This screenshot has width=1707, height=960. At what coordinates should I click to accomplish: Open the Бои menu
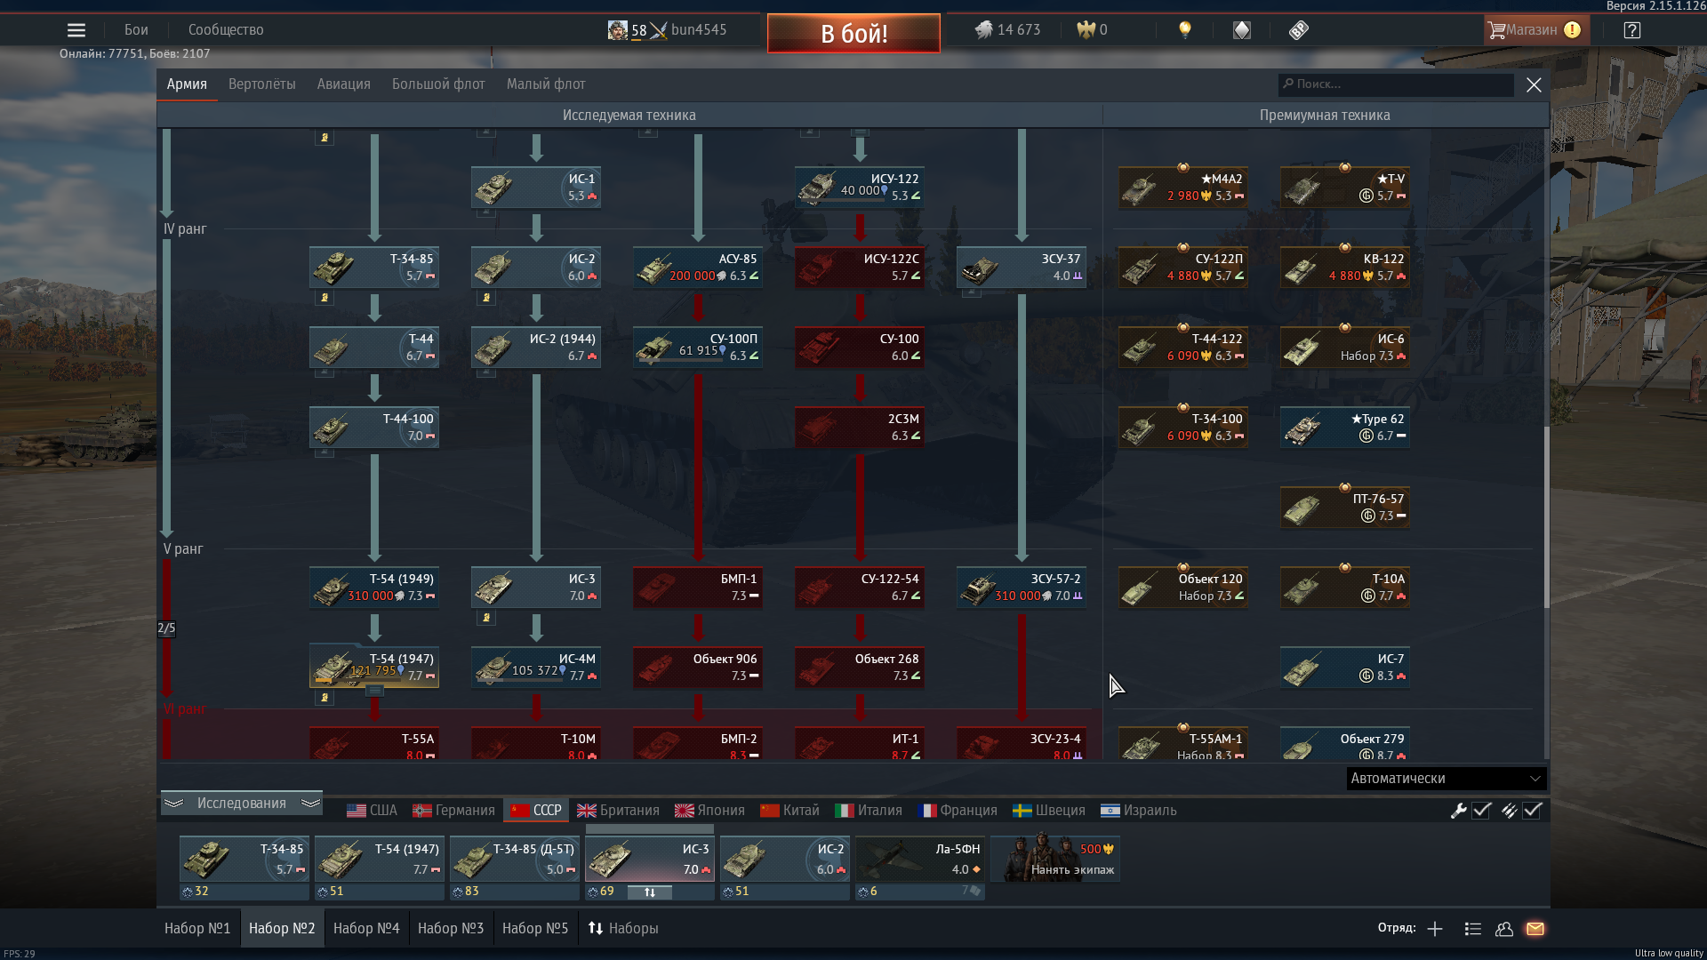[x=136, y=30]
